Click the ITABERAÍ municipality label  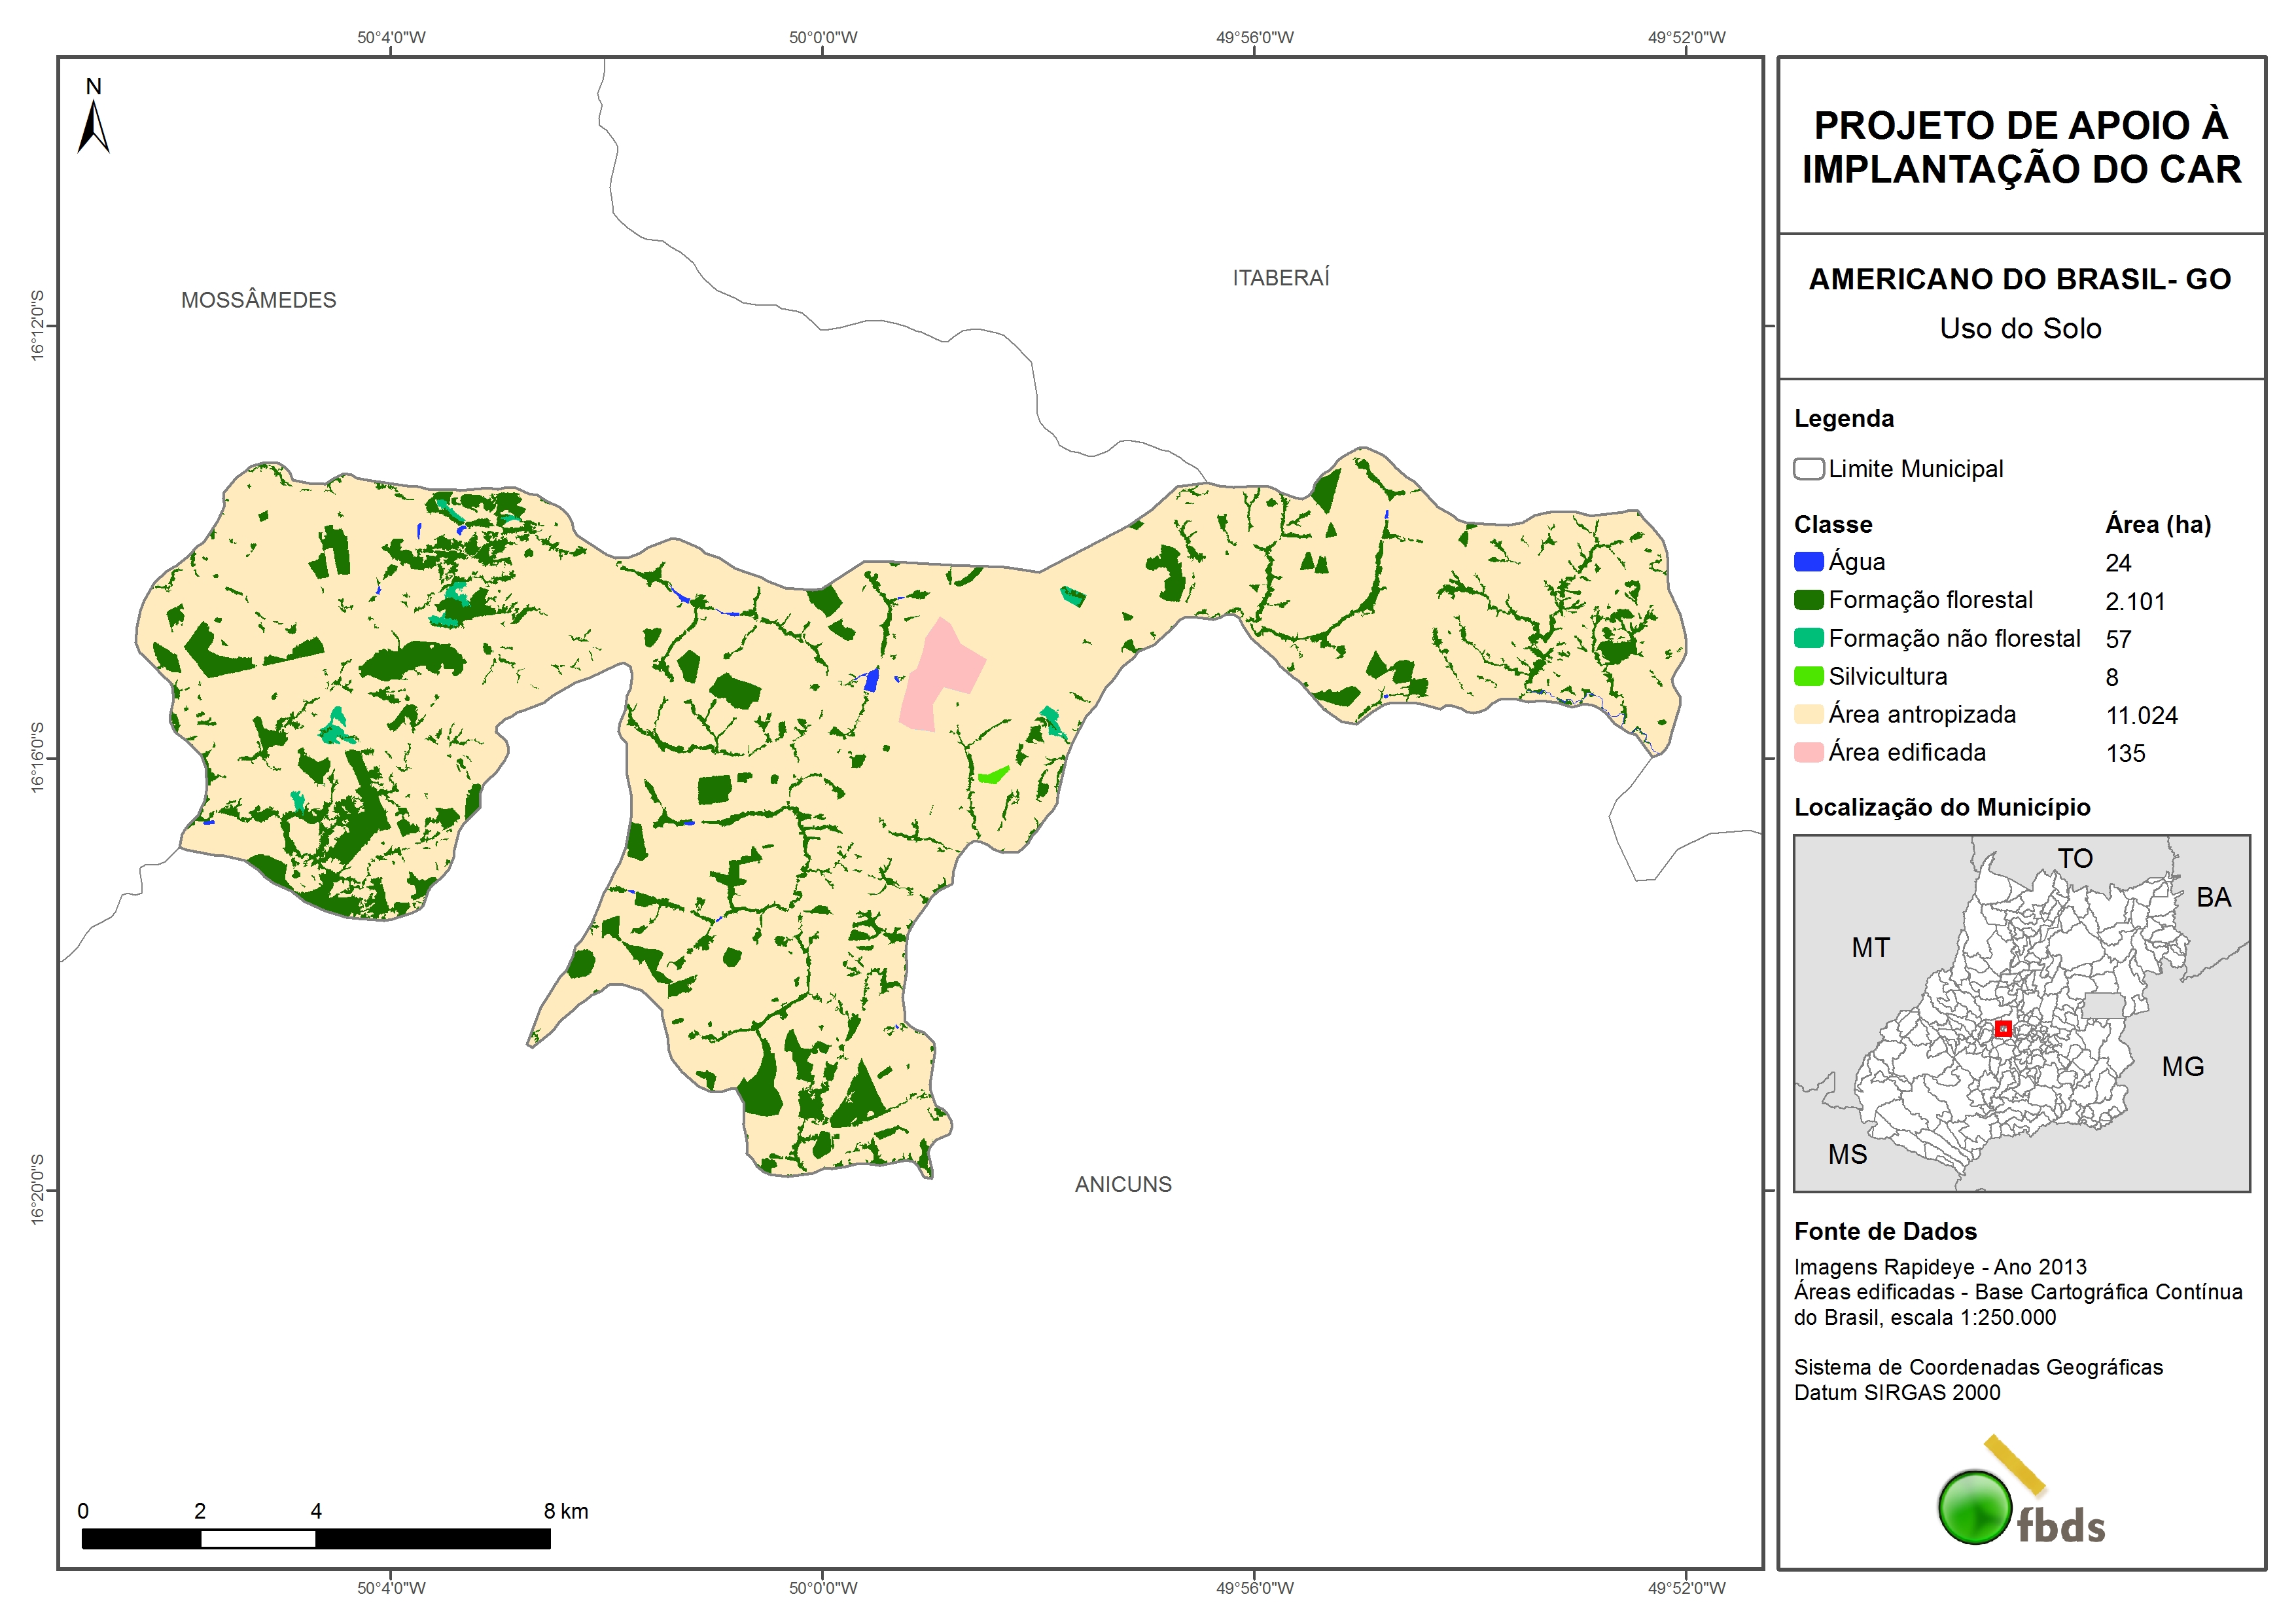click(x=1280, y=278)
